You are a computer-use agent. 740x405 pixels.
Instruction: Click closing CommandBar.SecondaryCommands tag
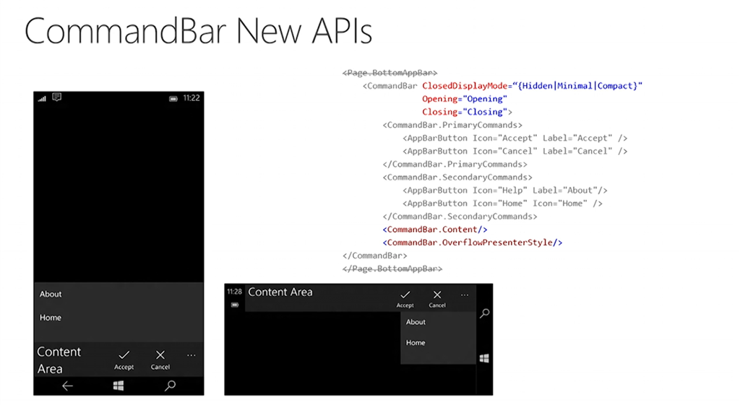460,217
